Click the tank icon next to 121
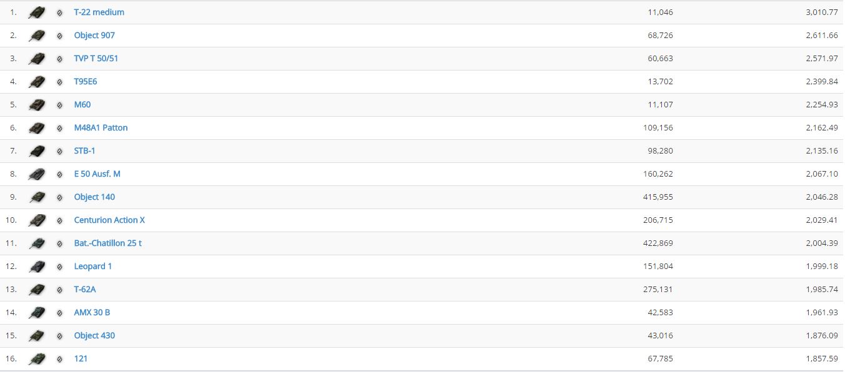 (37, 359)
